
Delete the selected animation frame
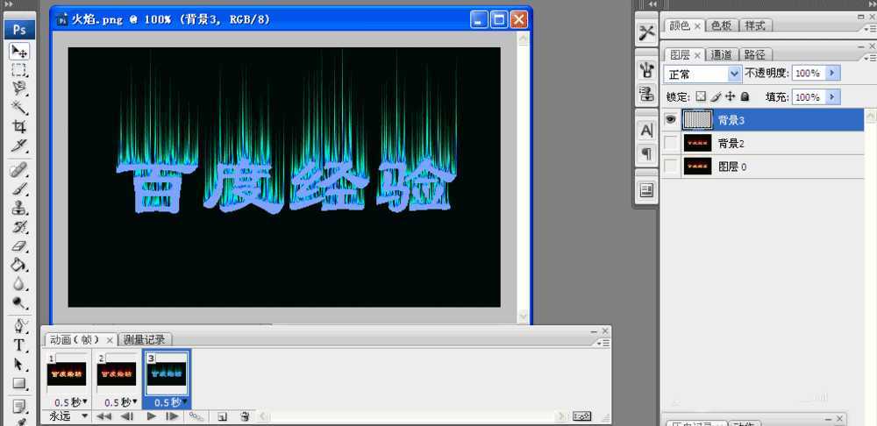click(x=246, y=416)
